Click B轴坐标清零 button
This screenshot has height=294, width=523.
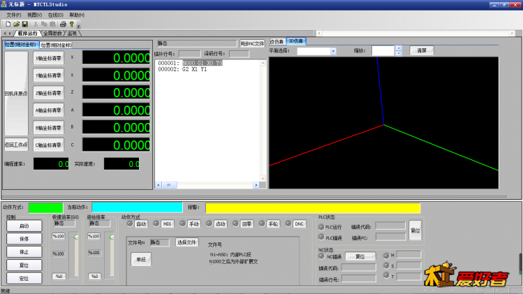pos(48,128)
